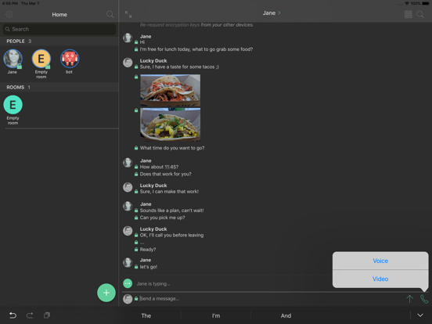Click the Search input field in sidebar
432x324 pixels.
tap(59, 29)
